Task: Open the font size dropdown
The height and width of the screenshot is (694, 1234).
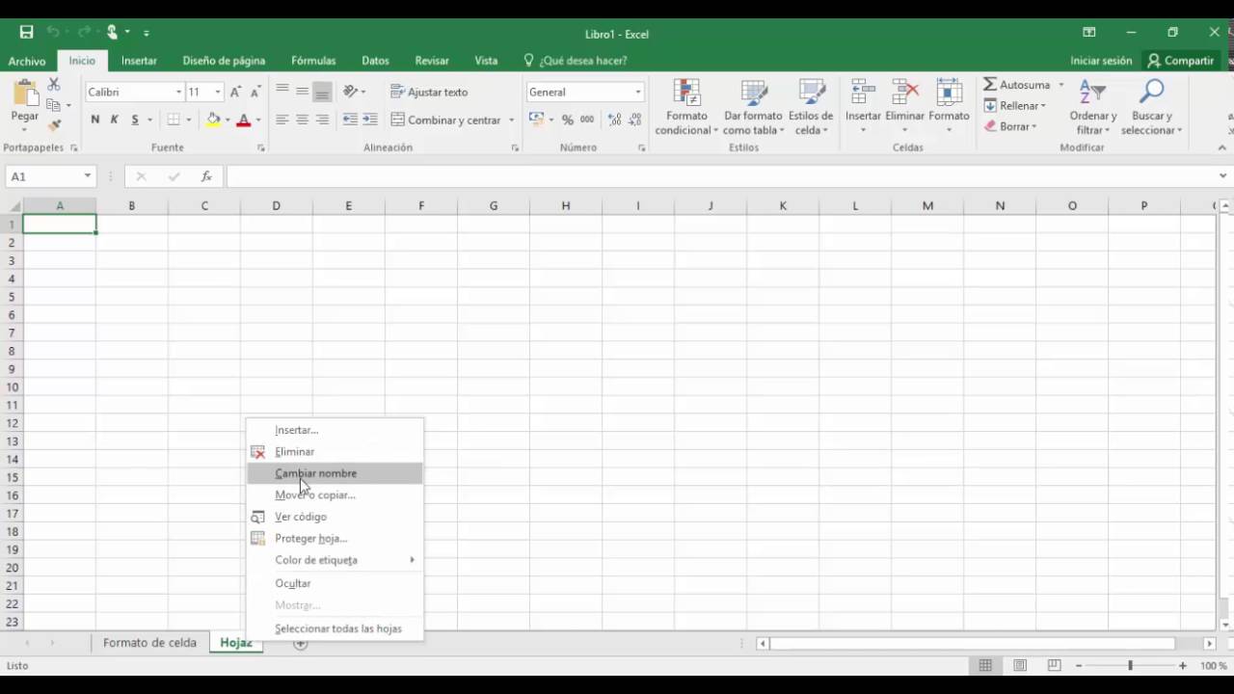Action: 218,92
